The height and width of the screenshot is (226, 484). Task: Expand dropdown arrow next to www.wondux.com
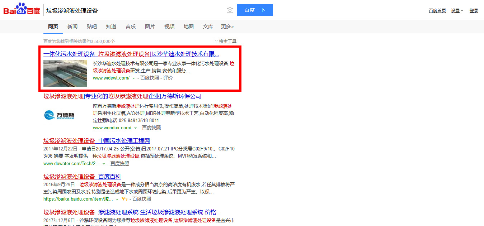[x=135, y=128]
